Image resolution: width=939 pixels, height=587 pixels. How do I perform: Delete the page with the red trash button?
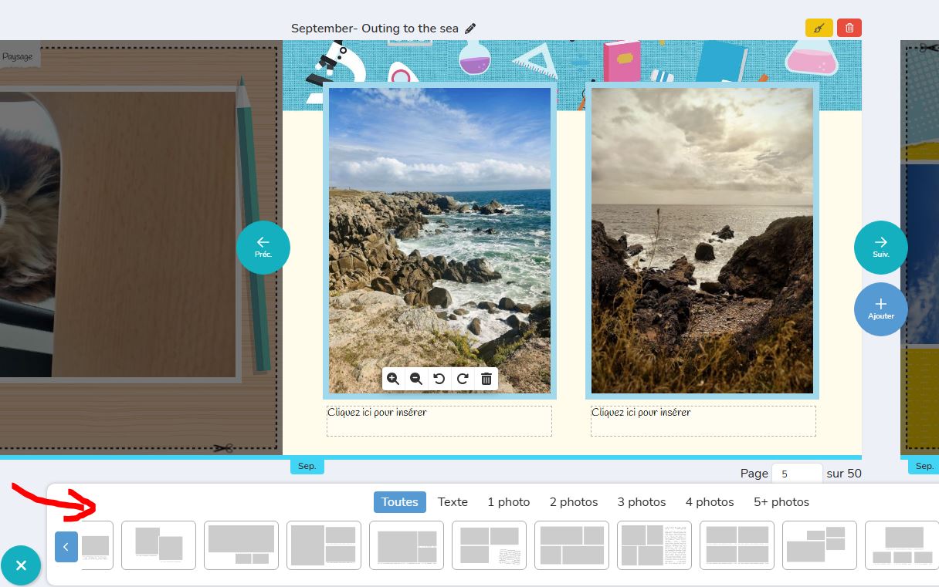[x=849, y=29]
